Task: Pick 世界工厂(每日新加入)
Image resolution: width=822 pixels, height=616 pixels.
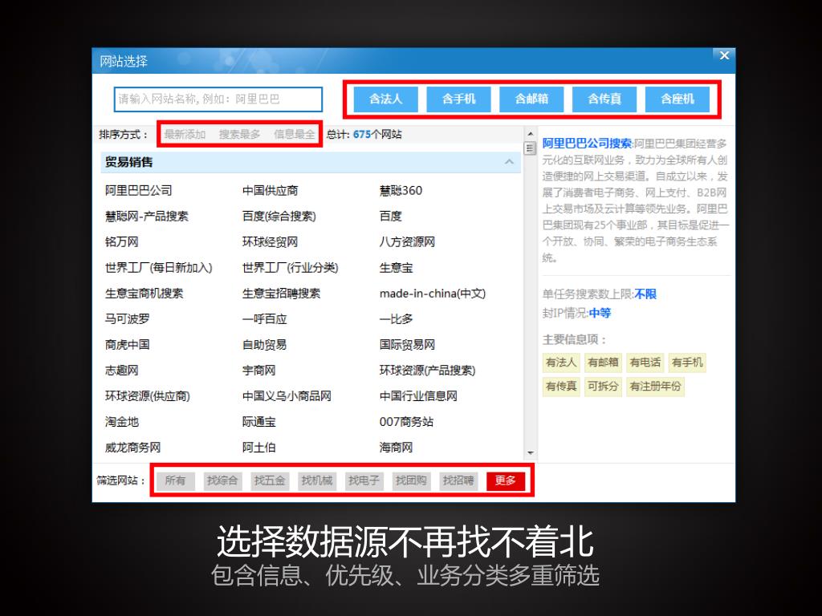Action: (159, 267)
